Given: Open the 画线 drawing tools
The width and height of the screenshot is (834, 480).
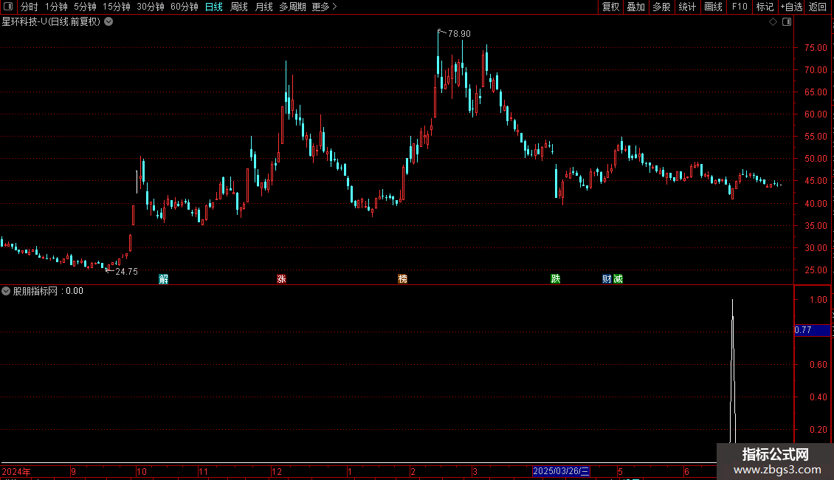Looking at the screenshot, I should coord(713,7).
